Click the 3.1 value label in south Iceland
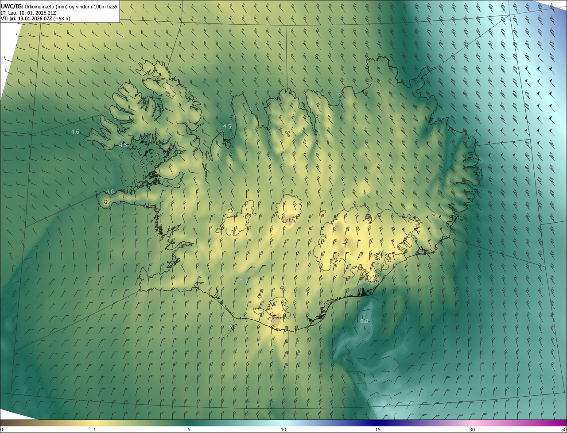This screenshot has width=567, height=433. pos(244,281)
